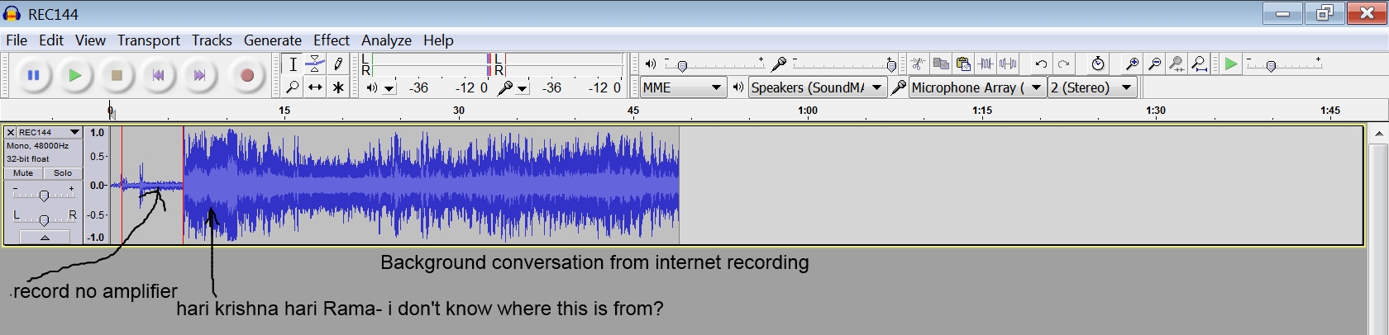Click the red Record button

tap(246, 76)
